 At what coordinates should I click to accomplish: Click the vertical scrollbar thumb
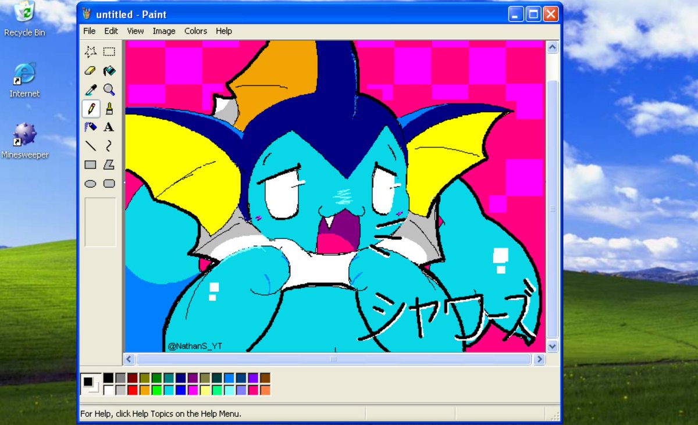(x=552, y=209)
